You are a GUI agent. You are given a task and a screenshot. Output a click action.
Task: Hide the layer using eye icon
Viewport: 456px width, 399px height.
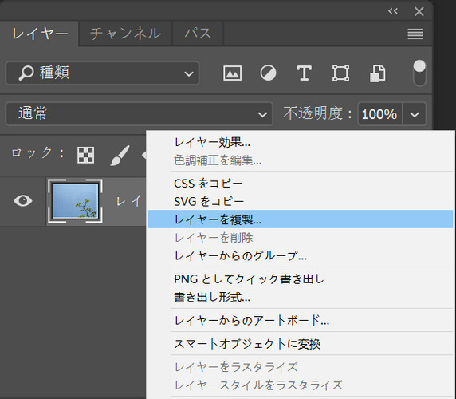pyautogui.click(x=22, y=200)
